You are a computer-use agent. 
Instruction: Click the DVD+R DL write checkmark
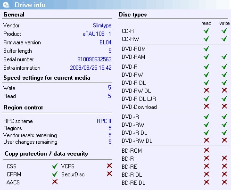point(224,132)
